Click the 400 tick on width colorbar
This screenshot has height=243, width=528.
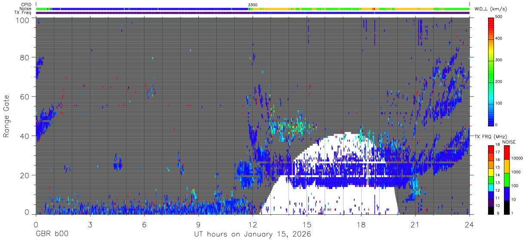(x=499, y=39)
